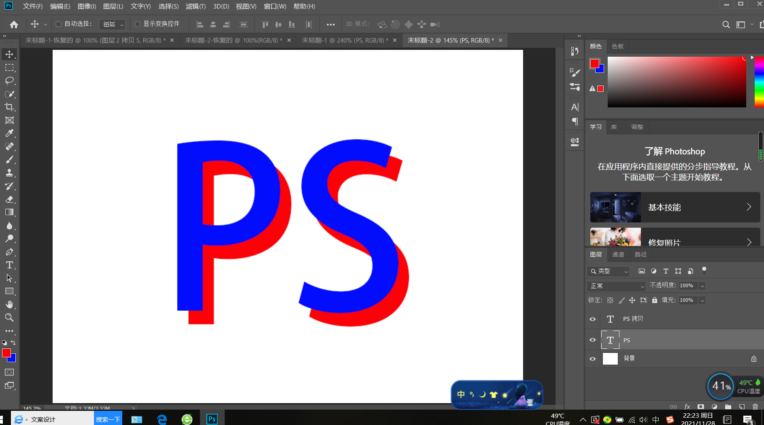This screenshot has height=425, width=764.
Task: Select the Pen tool
Action: (x=9, y=252)
